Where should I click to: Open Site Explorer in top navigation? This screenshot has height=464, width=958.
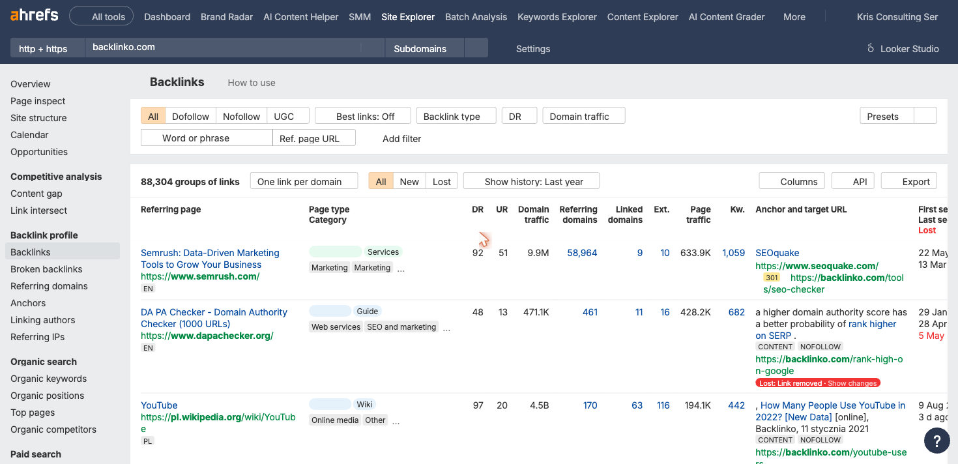coord(408,17)
